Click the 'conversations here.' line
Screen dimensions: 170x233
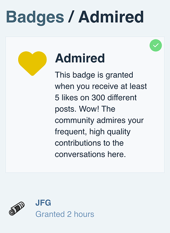90,154
